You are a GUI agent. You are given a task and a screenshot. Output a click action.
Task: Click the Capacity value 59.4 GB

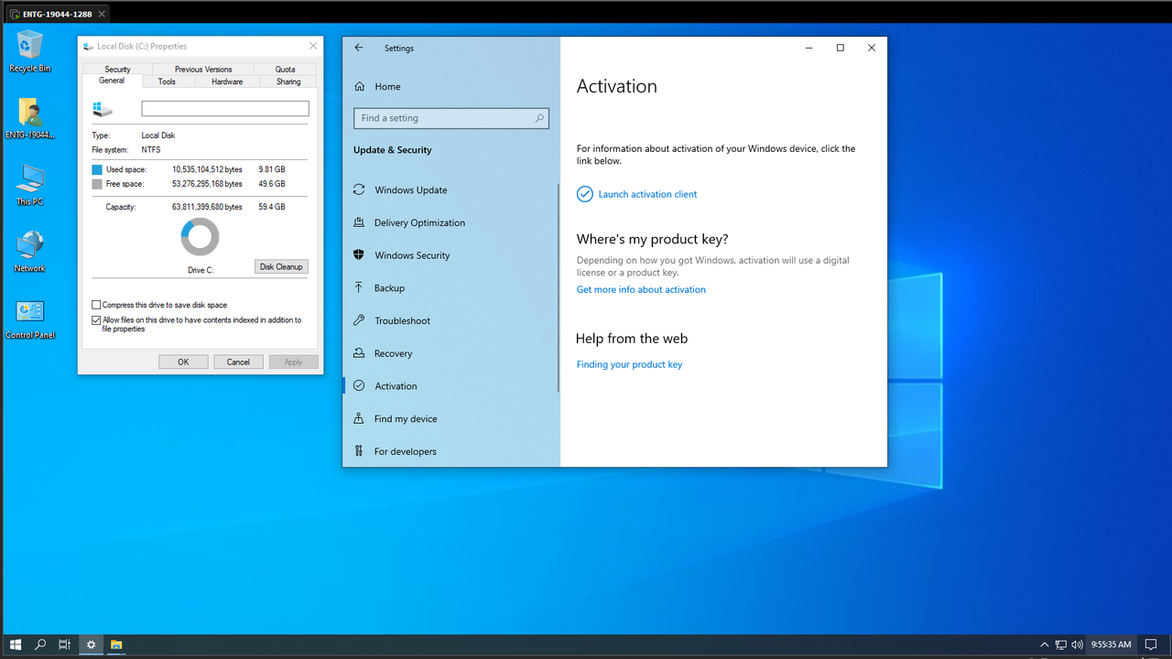coord(272,207)
